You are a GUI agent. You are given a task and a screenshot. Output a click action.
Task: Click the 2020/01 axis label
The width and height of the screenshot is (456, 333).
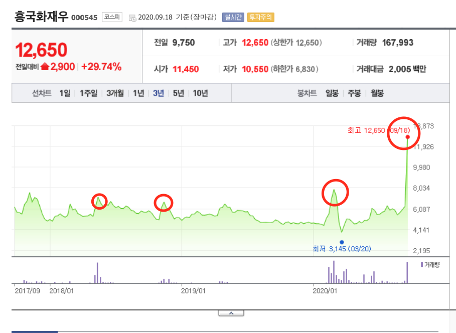(x=325, y=291)
